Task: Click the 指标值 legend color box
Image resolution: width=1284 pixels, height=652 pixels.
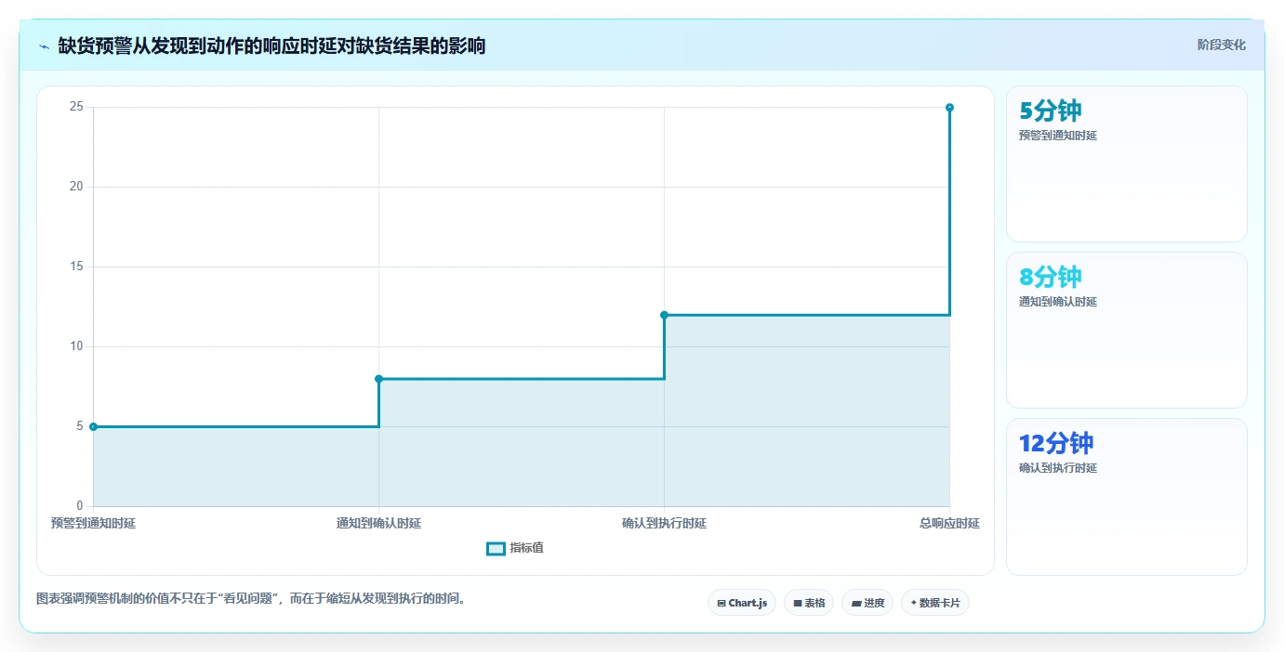Action: click(496, 549)
